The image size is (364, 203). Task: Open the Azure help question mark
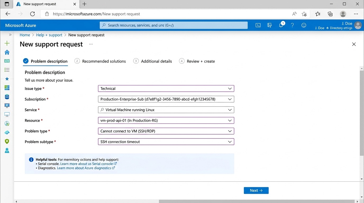pos(292,25)
